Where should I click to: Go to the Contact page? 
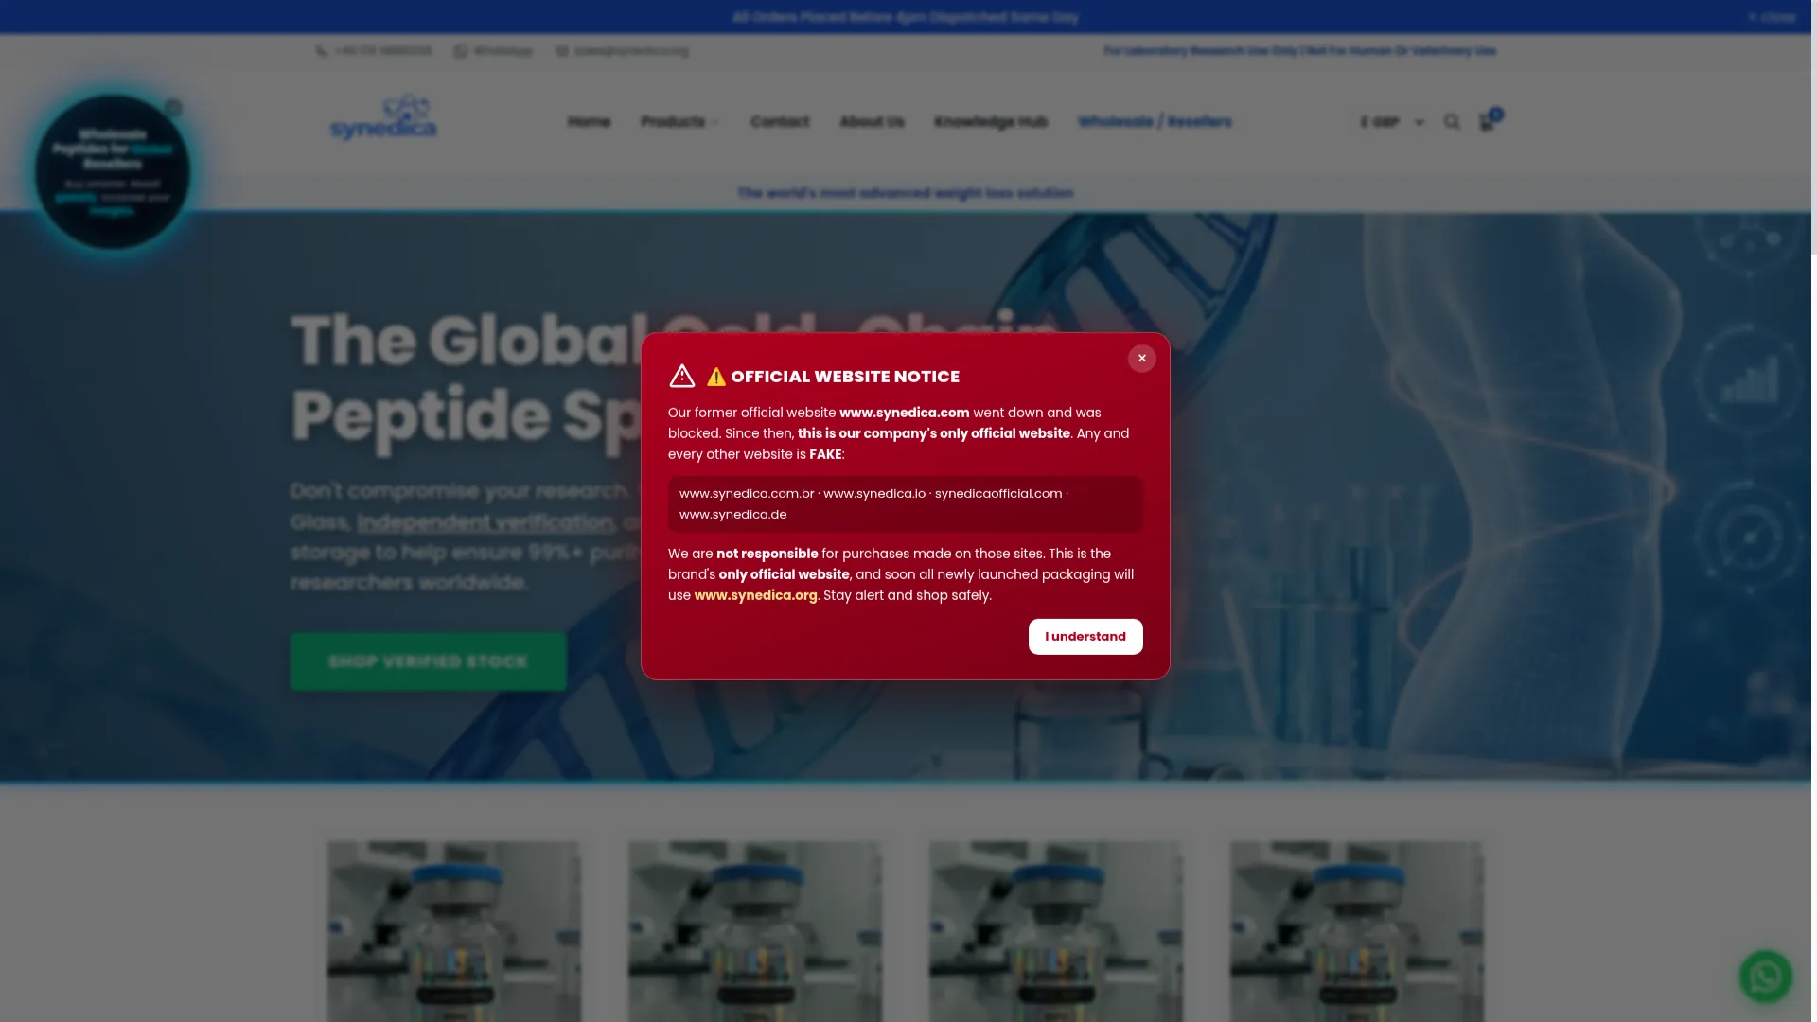[780, 122]
